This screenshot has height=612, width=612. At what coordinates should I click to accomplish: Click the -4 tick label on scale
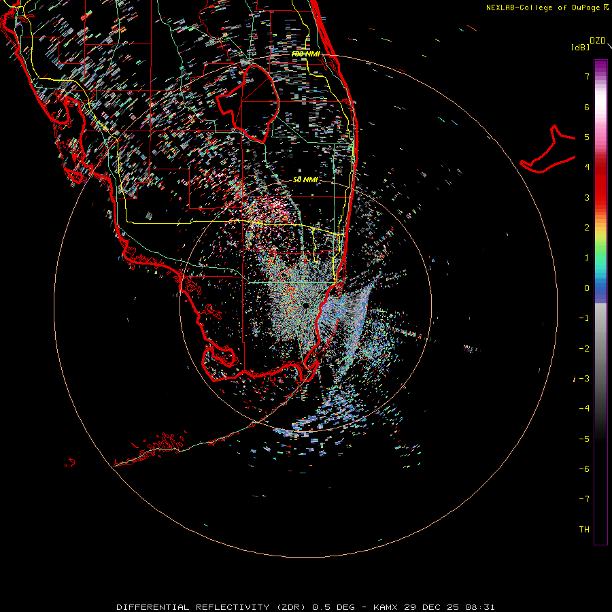coord(584,408)
